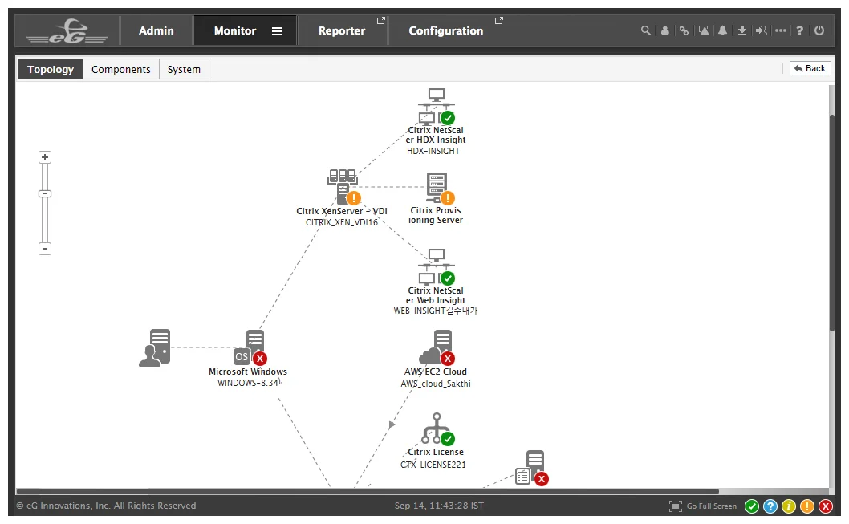Select the Citrix NetScaler HDX Insight node icon

[x=436, y=106]
